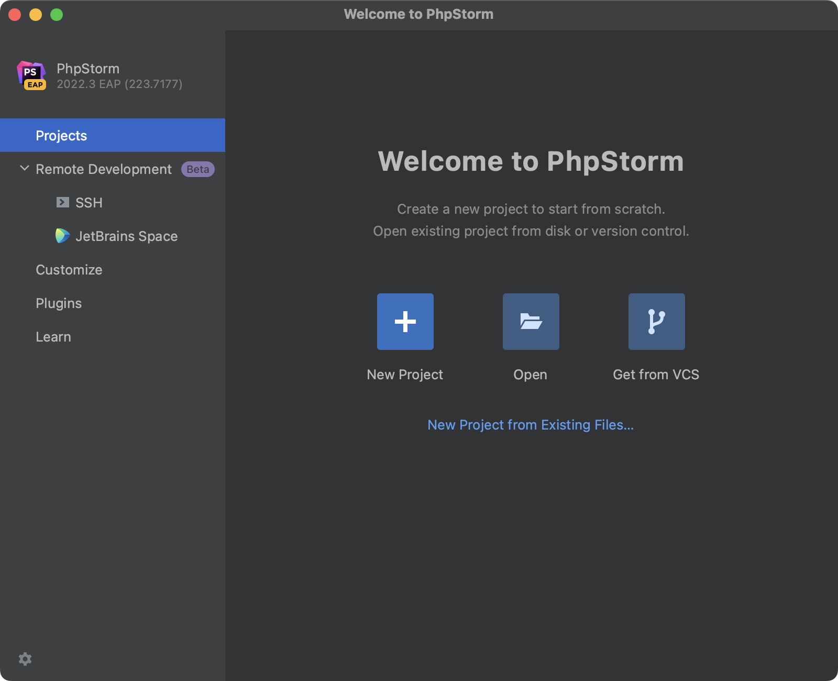Select the Projects sidebar entry
The height and width of the screenshot is (681, 838).
(x=61, y=135)
